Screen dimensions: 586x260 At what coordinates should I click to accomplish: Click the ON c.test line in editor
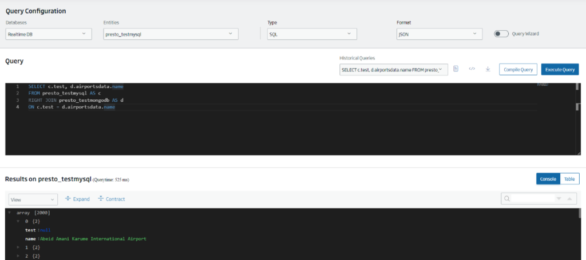pyautogui.click(x=72, y=107)
